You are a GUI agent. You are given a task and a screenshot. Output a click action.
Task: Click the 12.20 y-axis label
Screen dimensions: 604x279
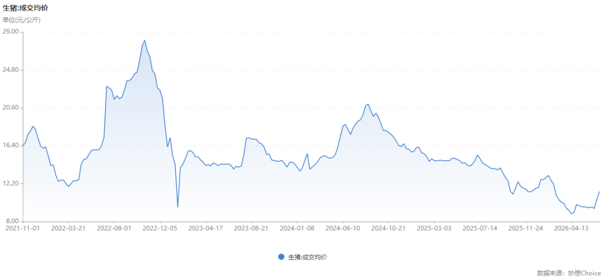click(11, 184)
